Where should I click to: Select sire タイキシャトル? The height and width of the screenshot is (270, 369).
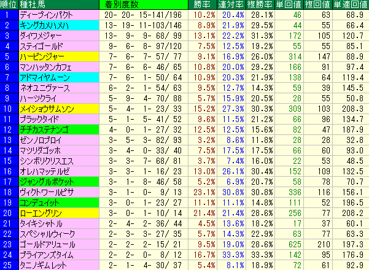(59, 223)
